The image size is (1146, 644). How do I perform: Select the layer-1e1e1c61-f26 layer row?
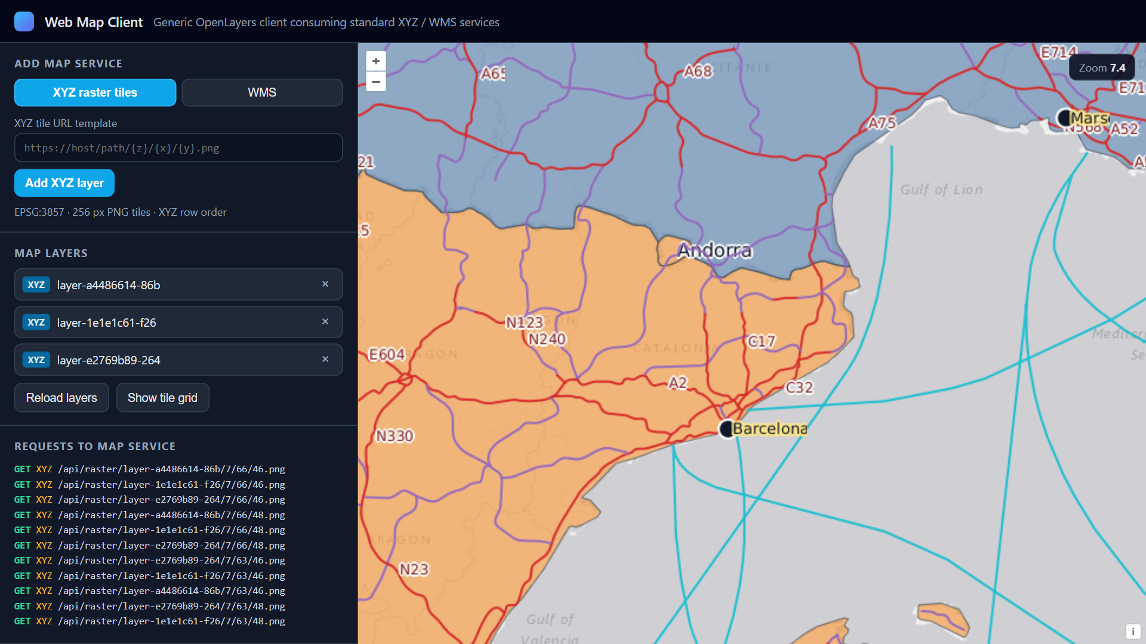point(178,322)
